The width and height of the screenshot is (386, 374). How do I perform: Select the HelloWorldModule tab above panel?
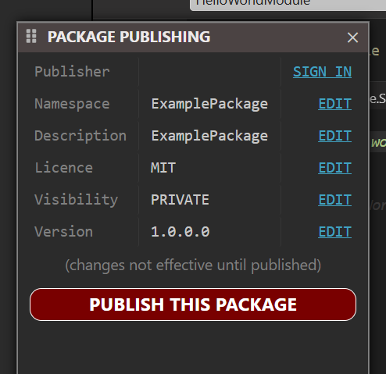pos(288,4)
